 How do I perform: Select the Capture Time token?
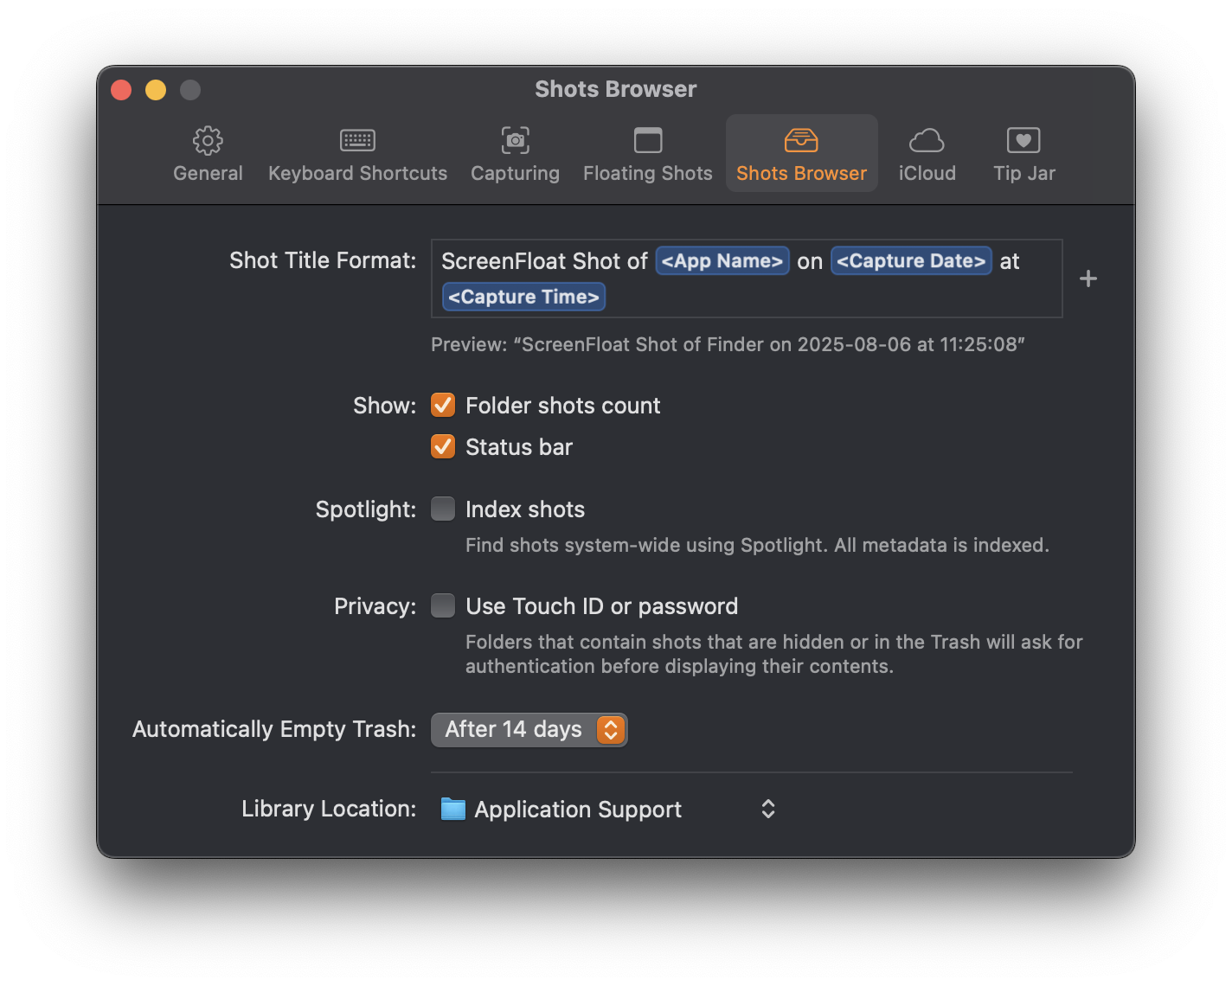(x=523, y=297)
